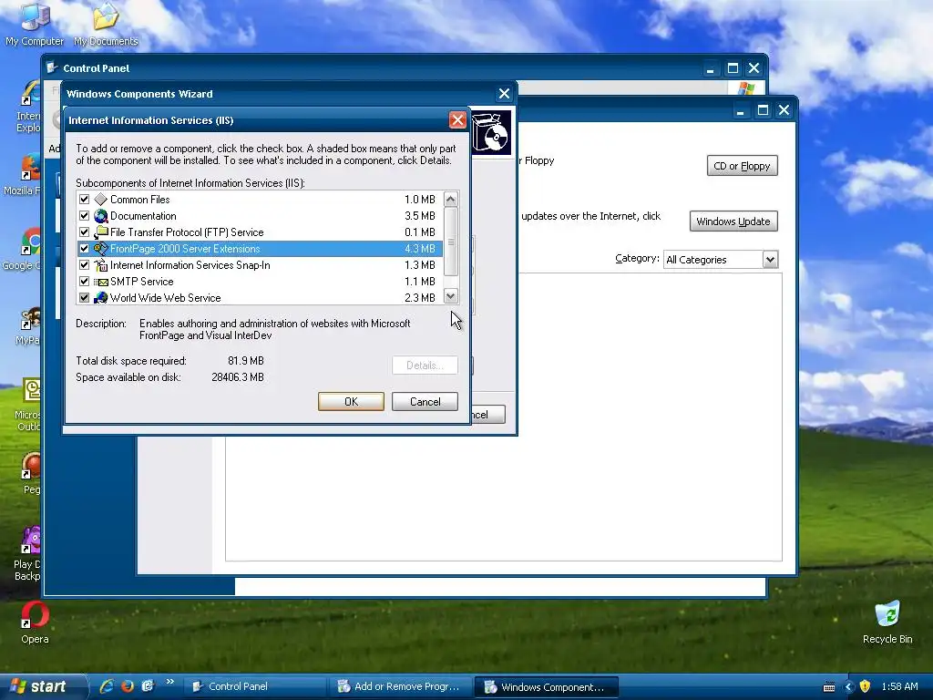Click the keyboard tray icon
The height and width of the screenshot is (700, 933).
(x=829, y=687)
